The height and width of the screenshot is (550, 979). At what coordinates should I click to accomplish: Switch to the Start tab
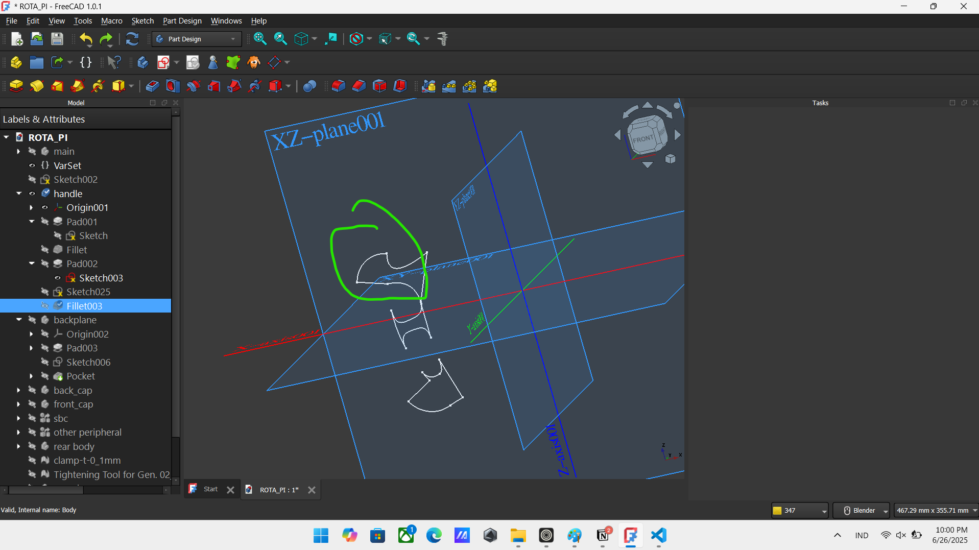point(210,489)
